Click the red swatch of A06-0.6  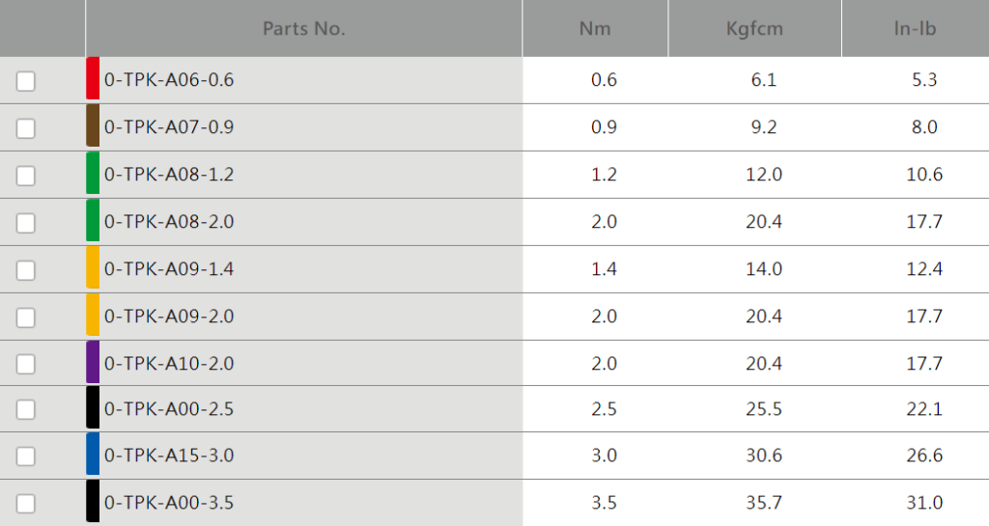pyautogui.click(x=93, y=79)
